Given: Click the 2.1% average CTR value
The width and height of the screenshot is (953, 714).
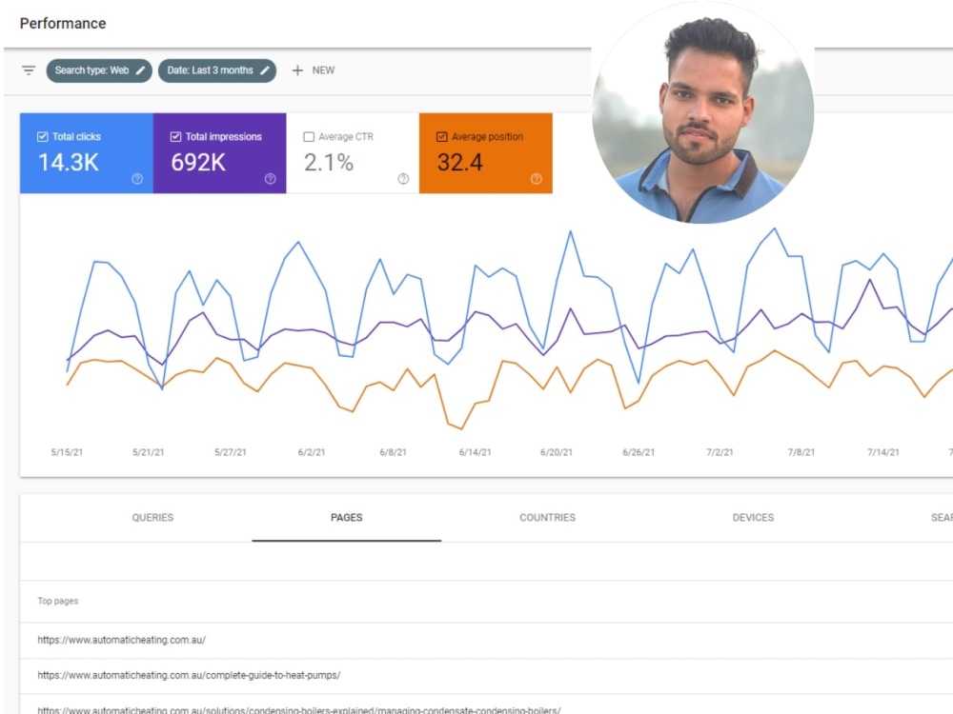Looking at the screenshot, I should click(328, 162).
